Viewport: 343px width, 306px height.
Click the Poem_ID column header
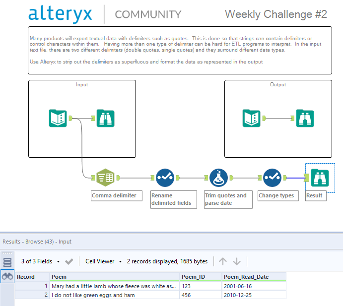coord(201,277)
